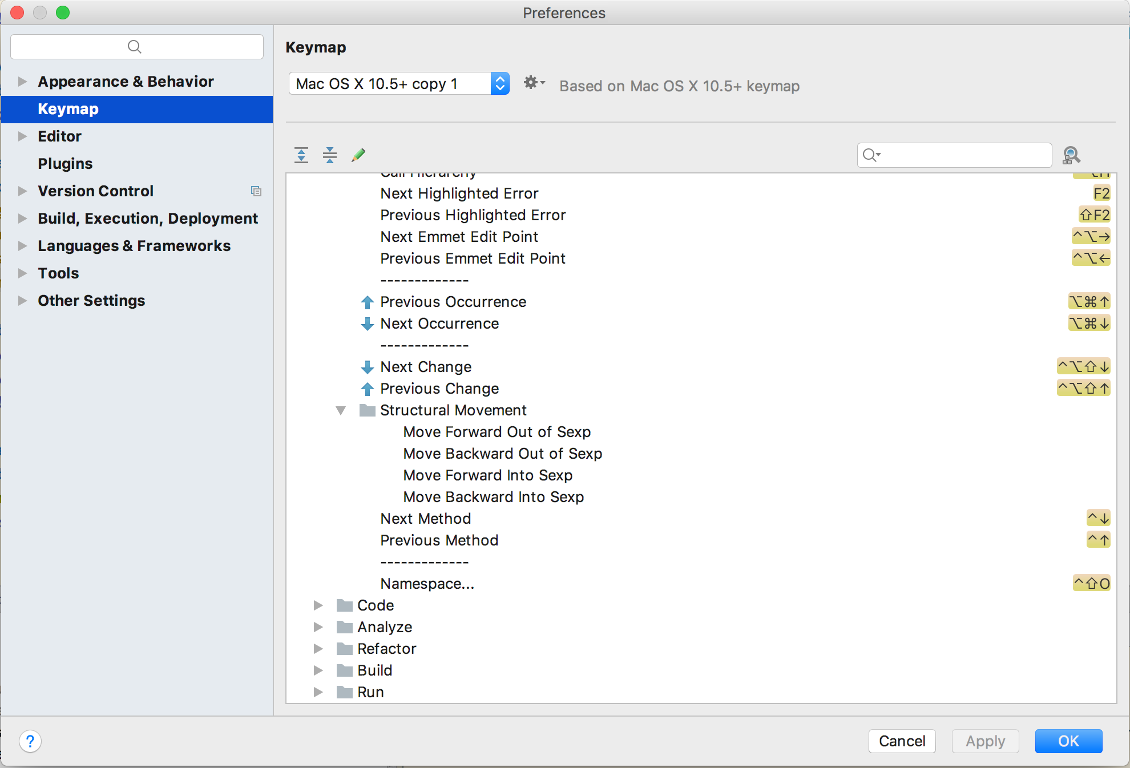
Task: Collapse the Structural Movement group
Action: pyautogui.click(x=341, y=410)
